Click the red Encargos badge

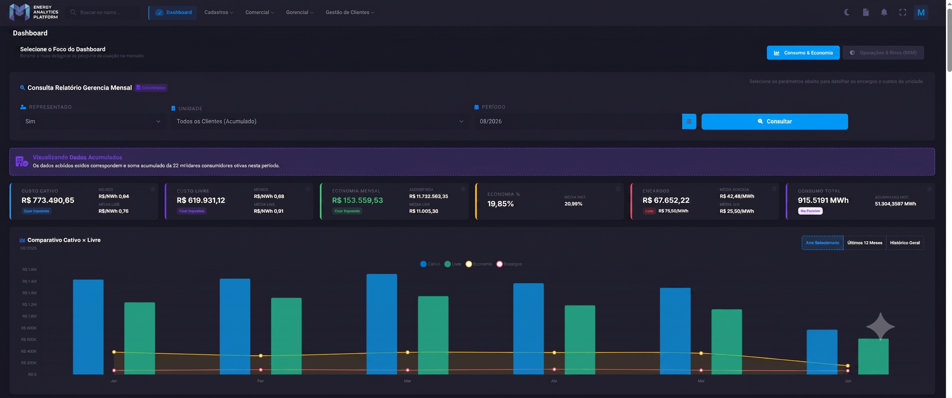click(649, 211)
